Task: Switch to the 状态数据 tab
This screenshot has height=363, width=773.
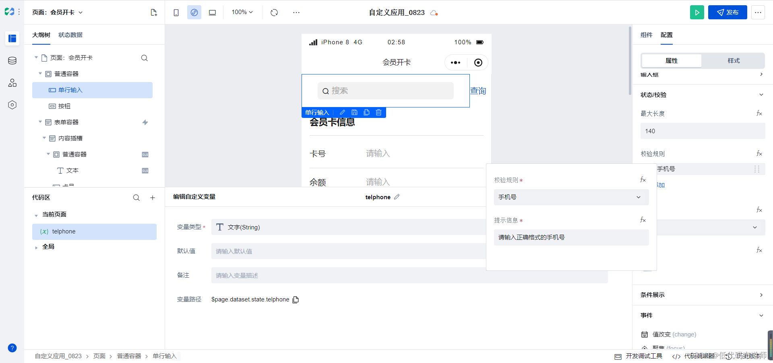Action: (70, 35)
